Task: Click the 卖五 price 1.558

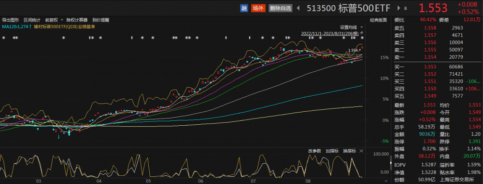Action: [x=430, y=28]
